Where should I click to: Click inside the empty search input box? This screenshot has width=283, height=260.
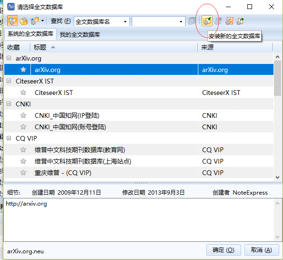(x=155, y=22)
